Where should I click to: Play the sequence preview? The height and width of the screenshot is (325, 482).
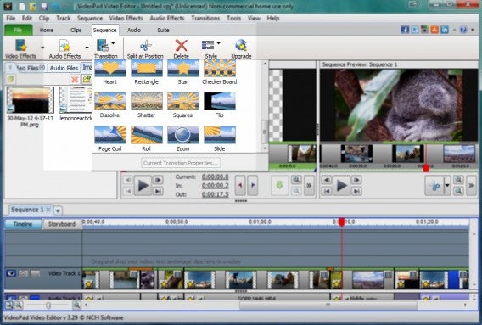click(341, 185)
